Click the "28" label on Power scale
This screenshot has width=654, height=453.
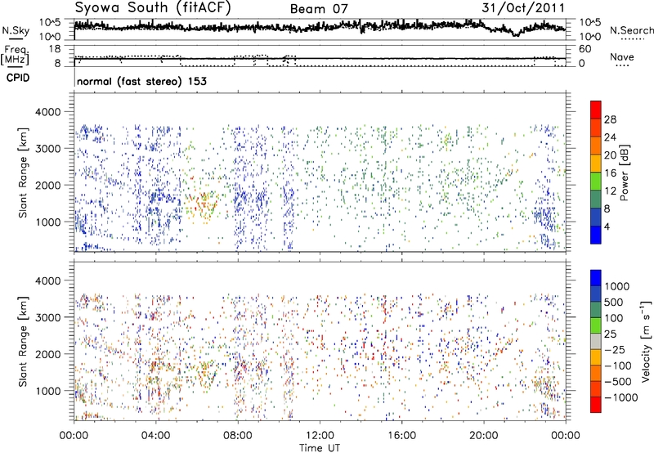(x=610, y=119)
